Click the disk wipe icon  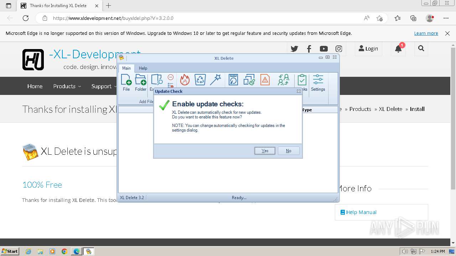point(233,80)
